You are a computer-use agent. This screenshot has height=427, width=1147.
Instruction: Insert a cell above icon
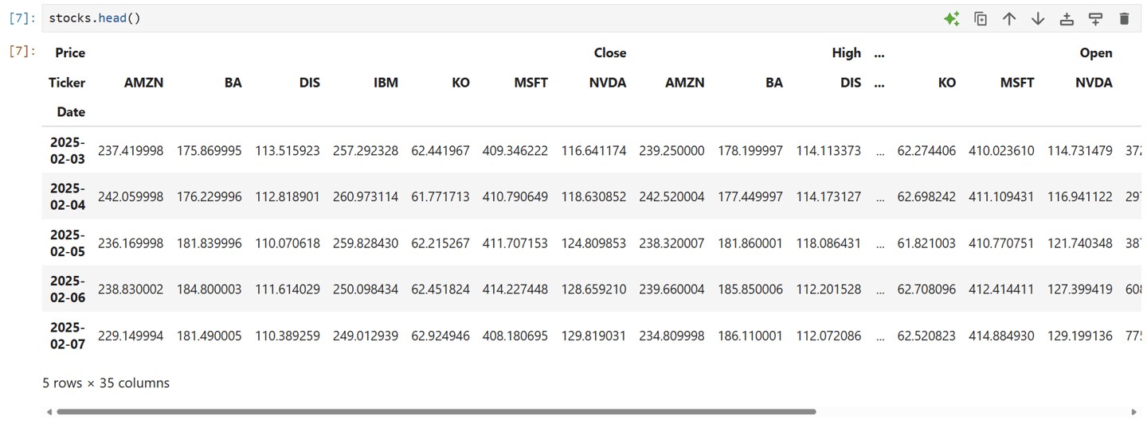click(x=1067, y=18)
